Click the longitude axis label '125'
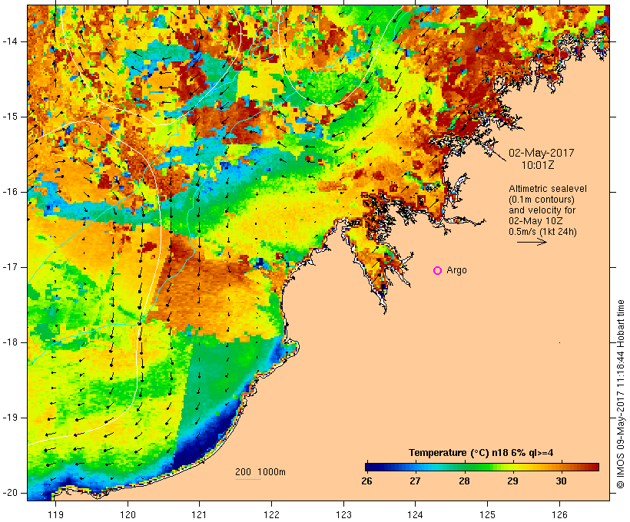The image size is (630, 522). click(487, 514)
